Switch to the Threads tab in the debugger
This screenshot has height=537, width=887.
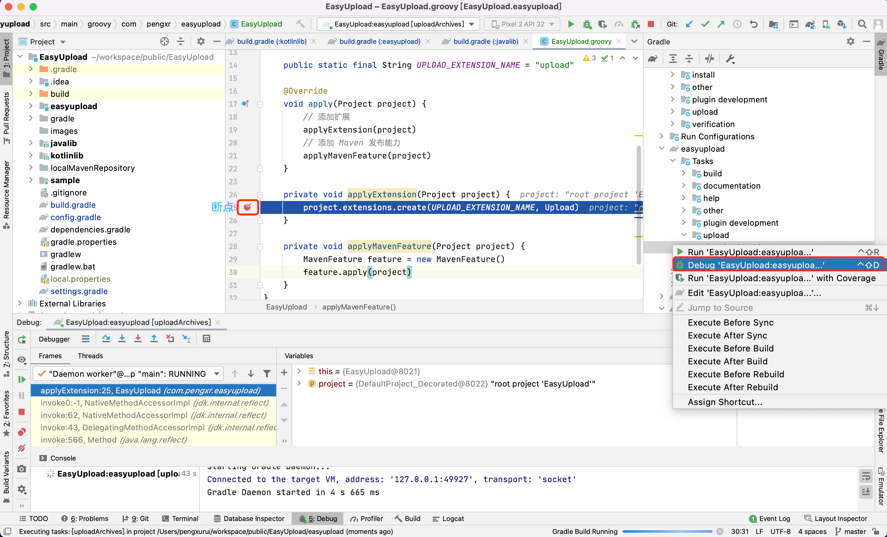point(90,355)
